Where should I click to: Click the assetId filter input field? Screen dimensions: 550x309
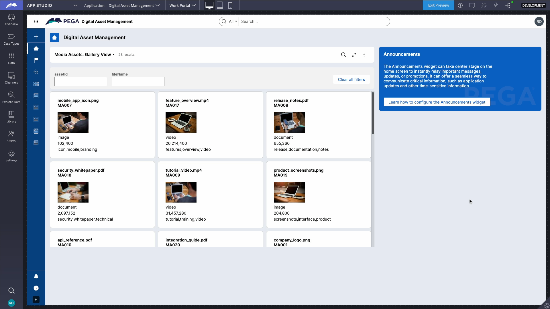coord(81,82)
